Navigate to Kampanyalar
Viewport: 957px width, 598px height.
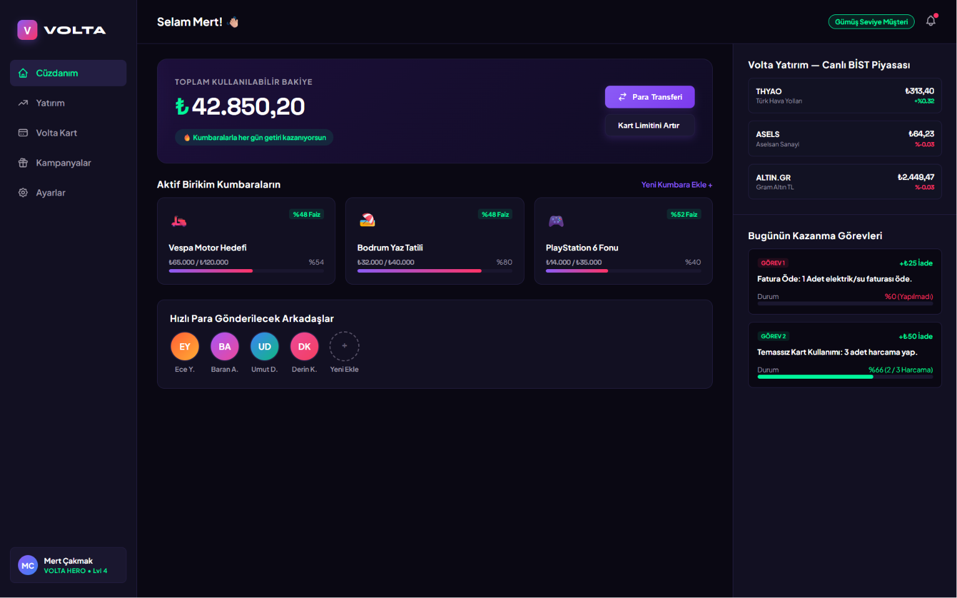click(69, 163)
